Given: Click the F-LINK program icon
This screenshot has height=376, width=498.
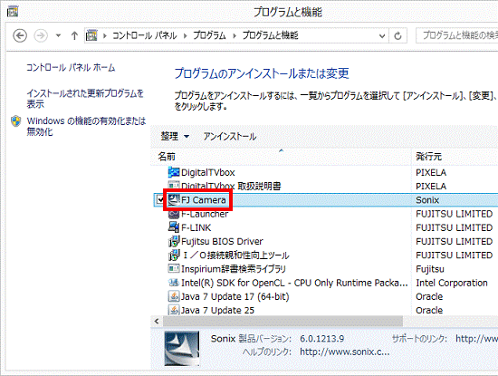Looking at the screenshot, I should [x=174, y=227].
